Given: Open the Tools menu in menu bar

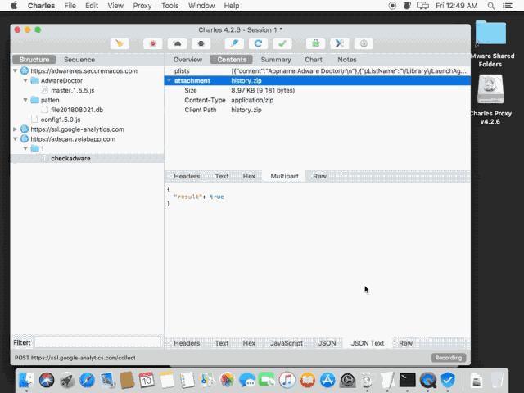Looking at the screenshot, I should [169, 6].
